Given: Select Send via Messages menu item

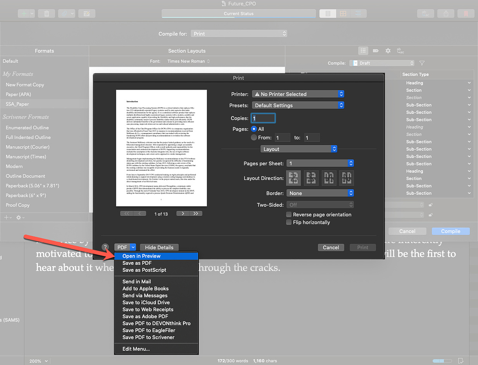Looking at the screenshot, I should coord(144,295).
